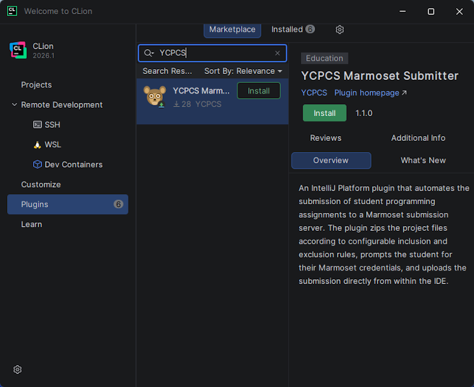This screenshot has width=474, height=387.
Task: Open the What's New tab
Action: (423, 160)
